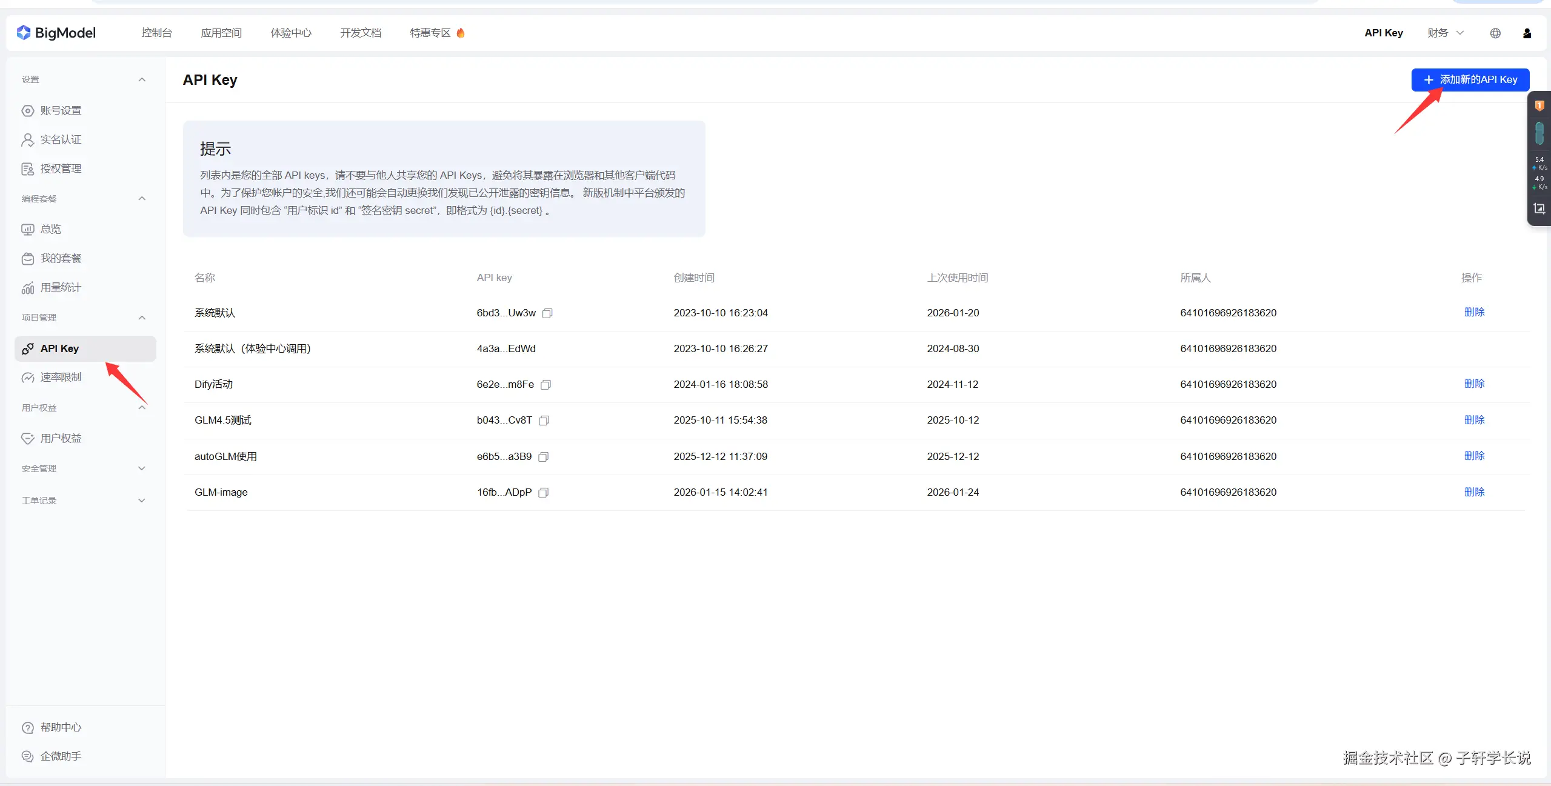Go to 体验中心 in top navigation
The image size is (1551, 786).
pyautogui.click(x=291, y=33)
